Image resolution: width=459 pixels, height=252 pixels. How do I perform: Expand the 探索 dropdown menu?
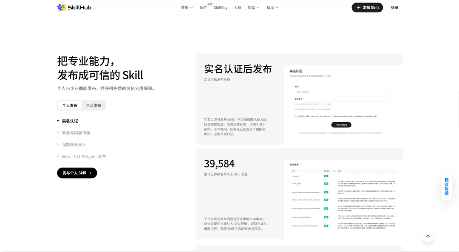253,8
